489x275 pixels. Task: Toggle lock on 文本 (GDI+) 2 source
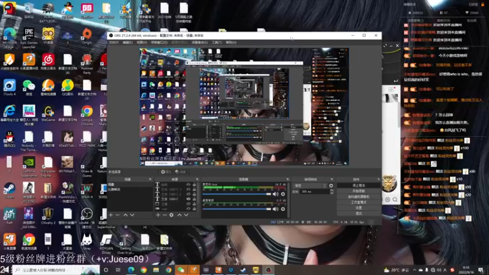tap(194, 194)
